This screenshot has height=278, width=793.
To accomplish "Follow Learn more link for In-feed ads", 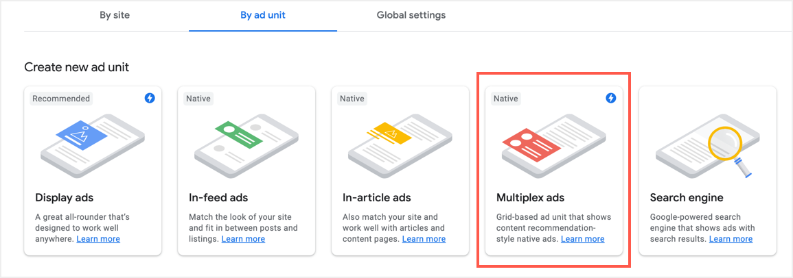I will click(243, 239).
